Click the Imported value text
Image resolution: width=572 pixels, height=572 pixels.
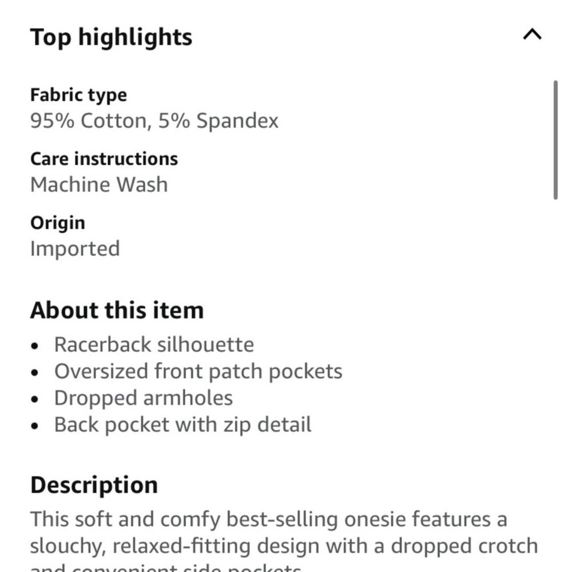click(75, 249)
